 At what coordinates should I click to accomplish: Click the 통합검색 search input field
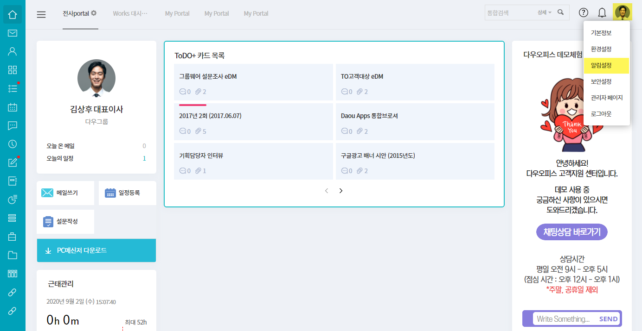coord(509,13)
